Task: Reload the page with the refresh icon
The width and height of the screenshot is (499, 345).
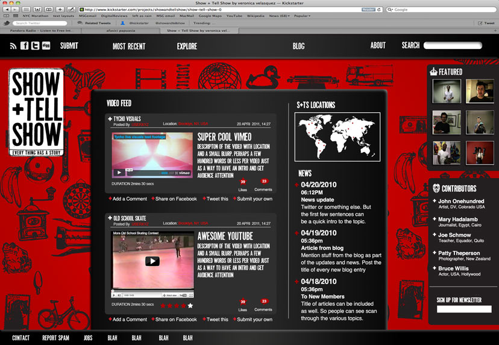Action: click(x=379, y=10)
